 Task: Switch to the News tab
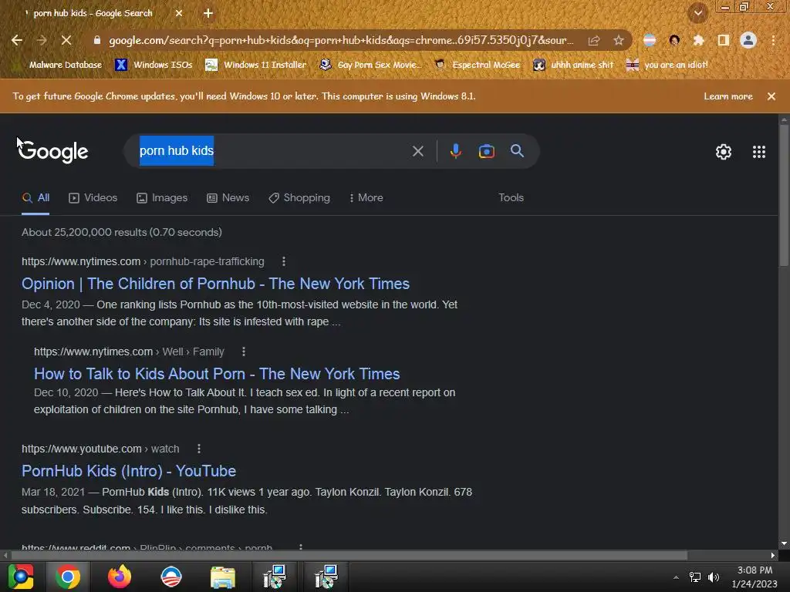click(x=228, y=198)
